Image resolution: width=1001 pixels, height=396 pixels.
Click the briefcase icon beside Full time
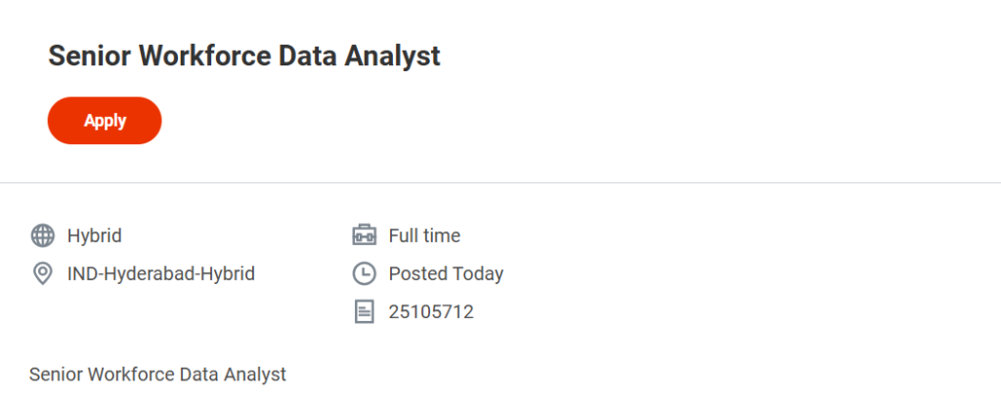click(x=364, y=235)
